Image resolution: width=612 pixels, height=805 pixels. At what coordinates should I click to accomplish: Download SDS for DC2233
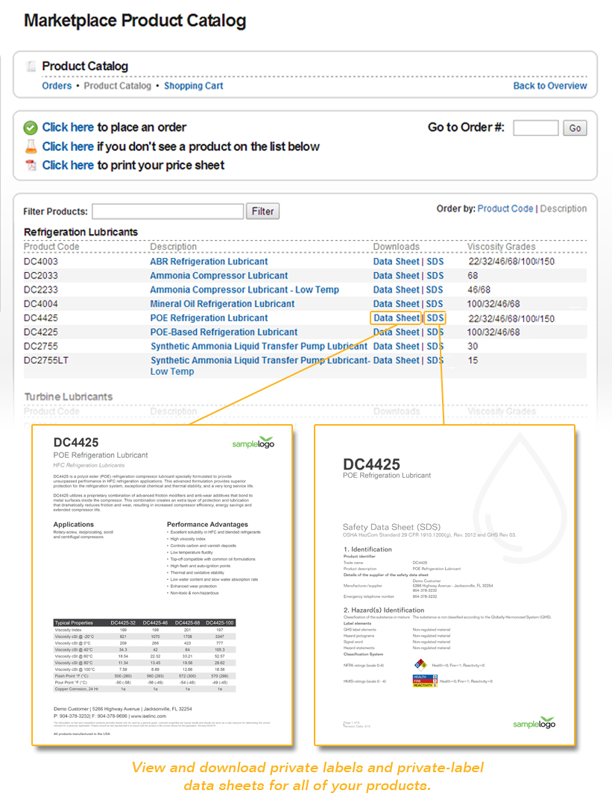click(x=435, y=290)
